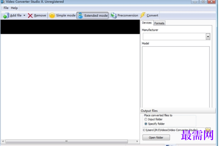Open the Add file dropdown arrow

24,15
